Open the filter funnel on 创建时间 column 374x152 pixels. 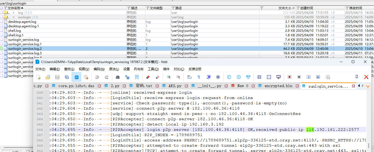[298, 8]
